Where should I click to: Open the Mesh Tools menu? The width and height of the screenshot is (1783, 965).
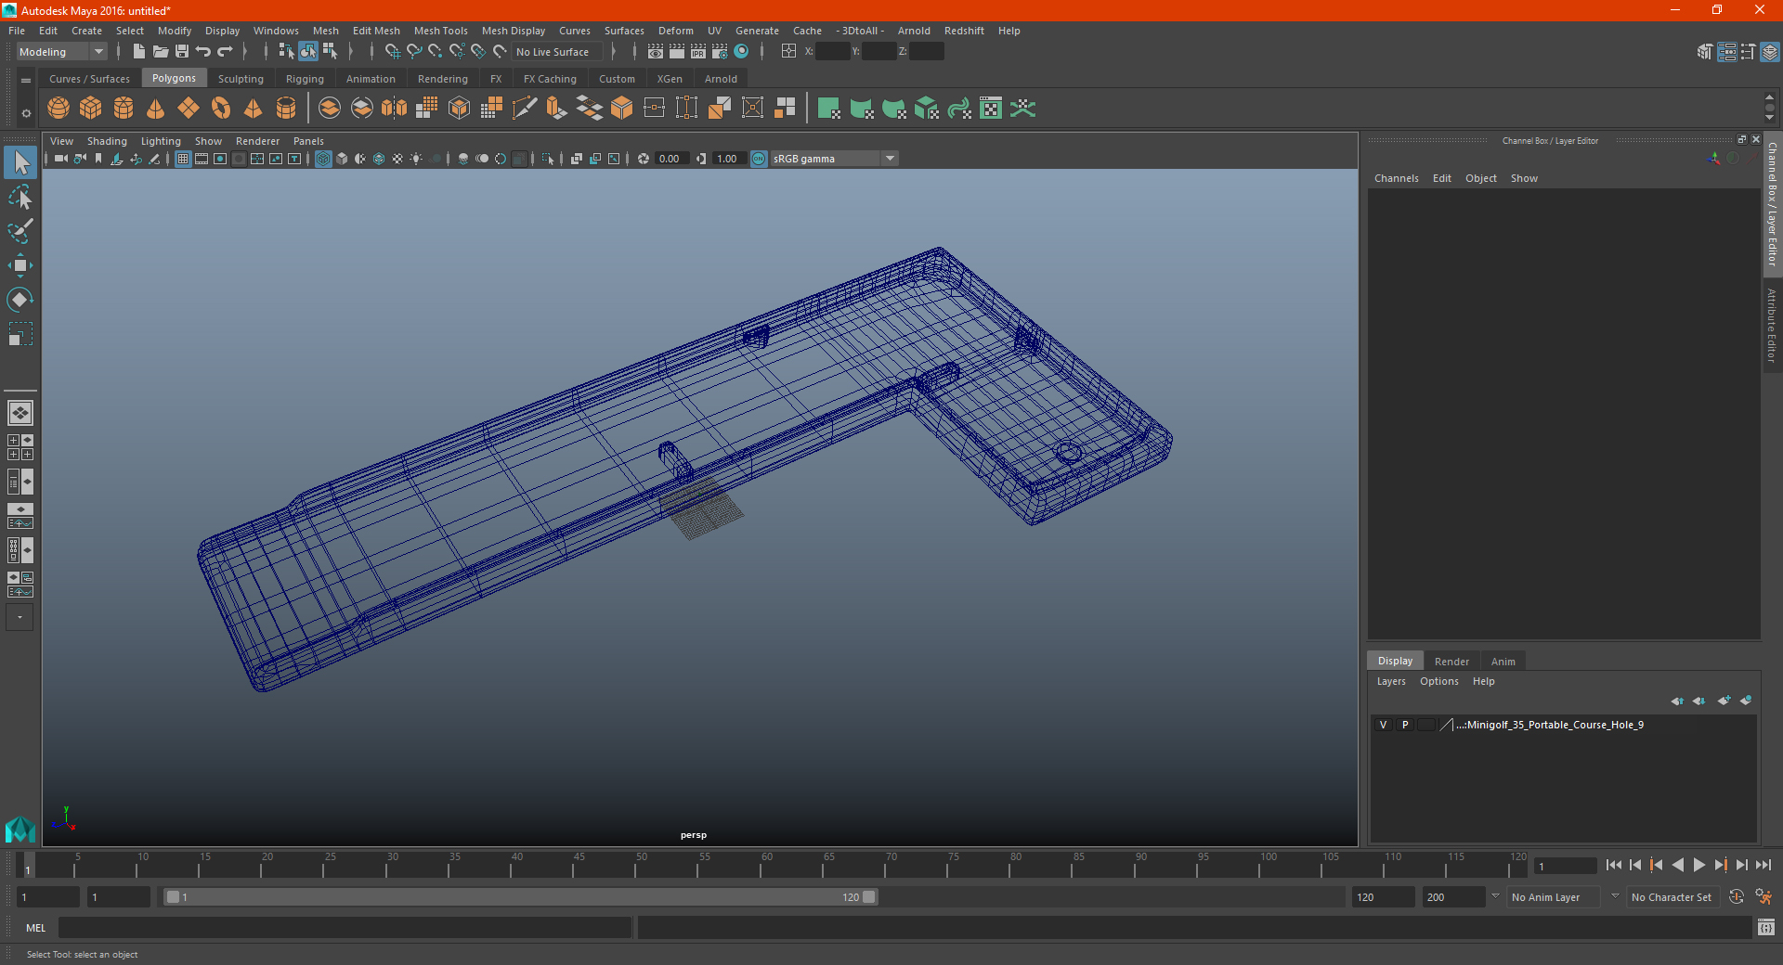point(440,31)
